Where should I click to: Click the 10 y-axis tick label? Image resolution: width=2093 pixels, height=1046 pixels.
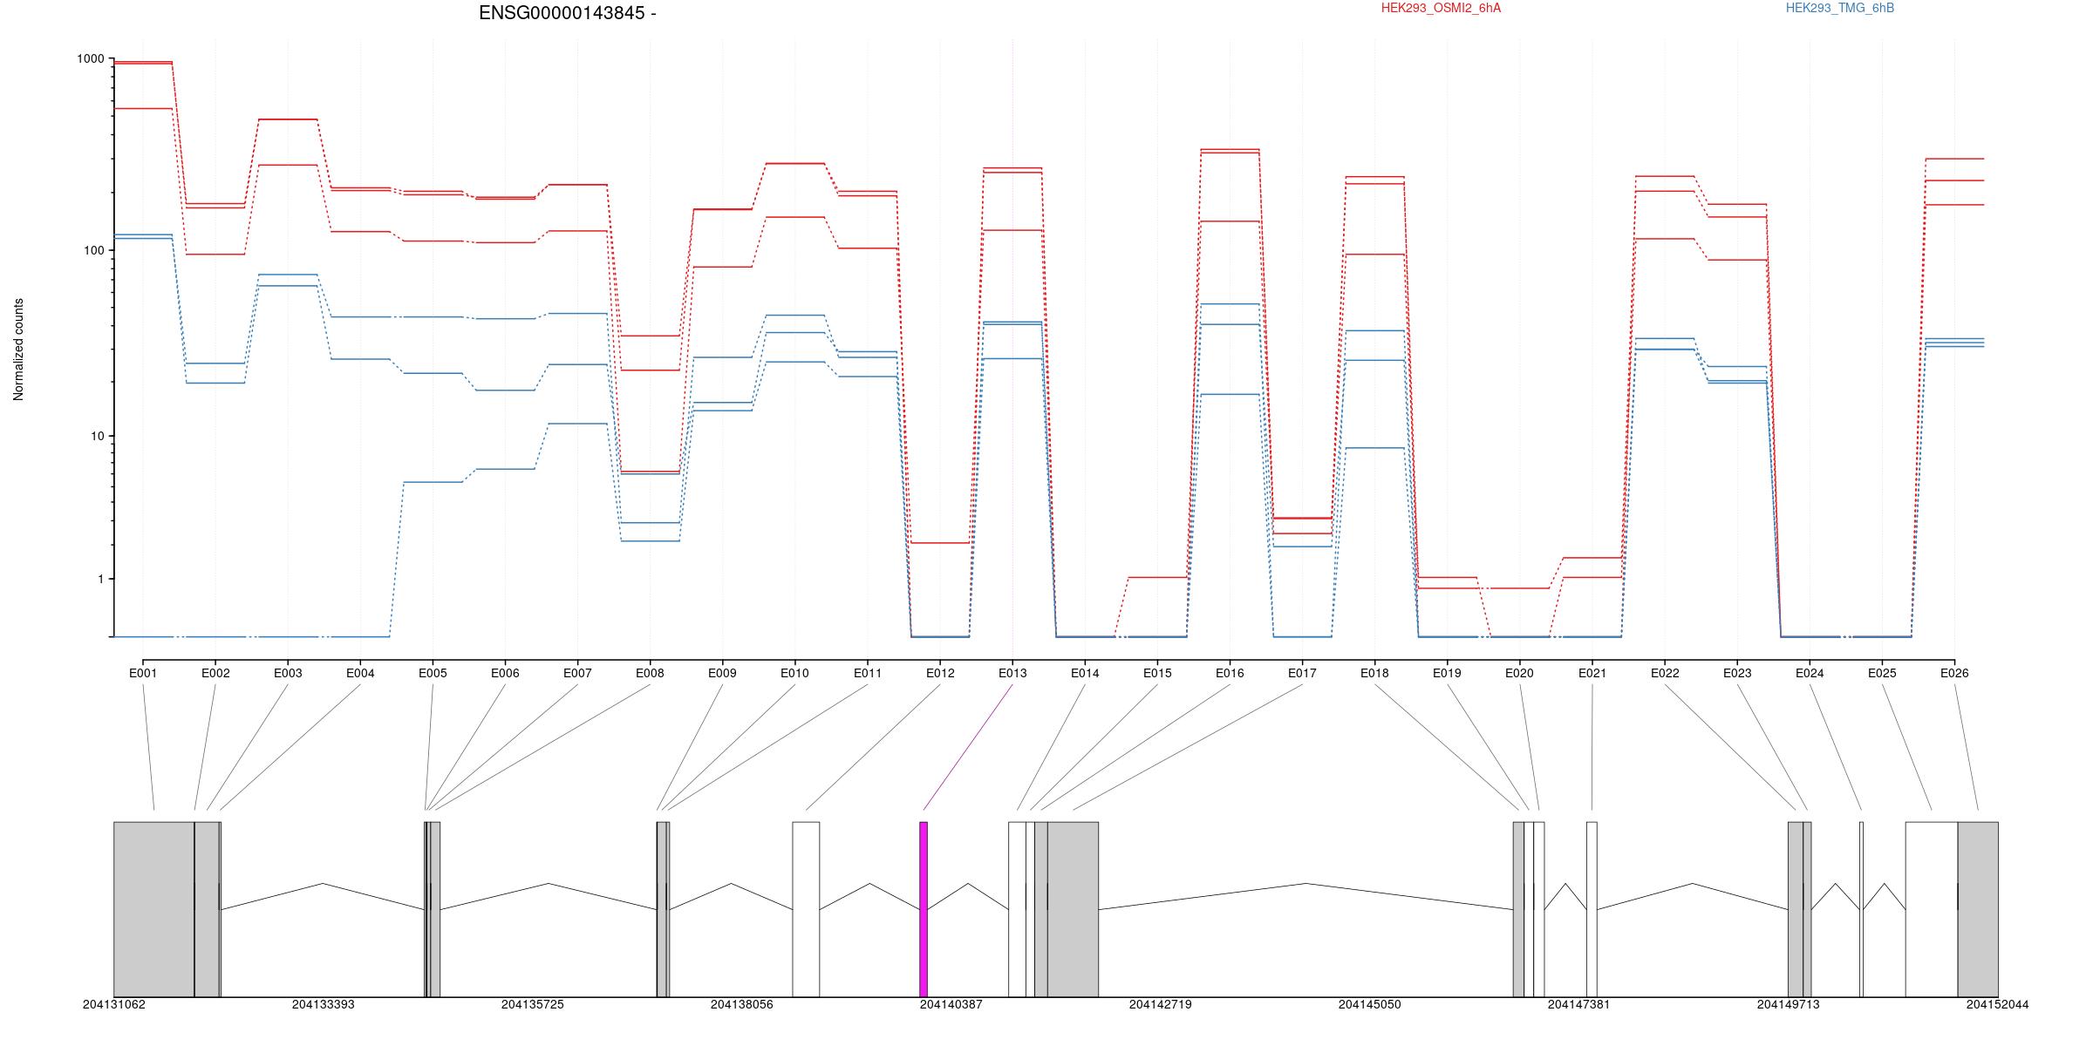click(97, 436)
